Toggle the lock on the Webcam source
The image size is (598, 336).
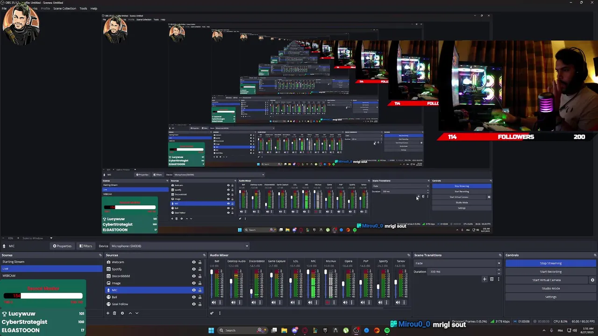tap(200, 262)
